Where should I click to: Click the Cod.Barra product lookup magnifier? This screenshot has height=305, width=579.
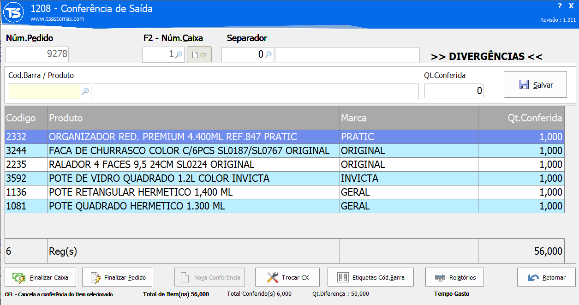point(85,91)
